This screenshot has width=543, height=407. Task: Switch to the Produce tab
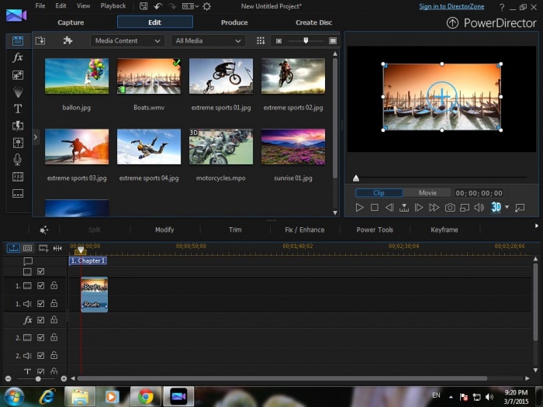point(234,22)
